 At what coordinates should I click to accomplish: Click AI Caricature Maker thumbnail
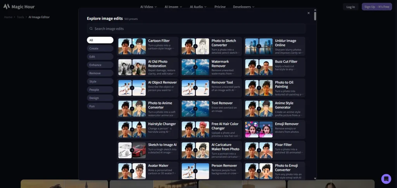(195, 150)
